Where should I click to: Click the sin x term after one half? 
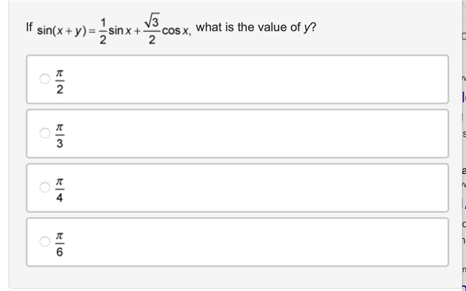(120, 30)
